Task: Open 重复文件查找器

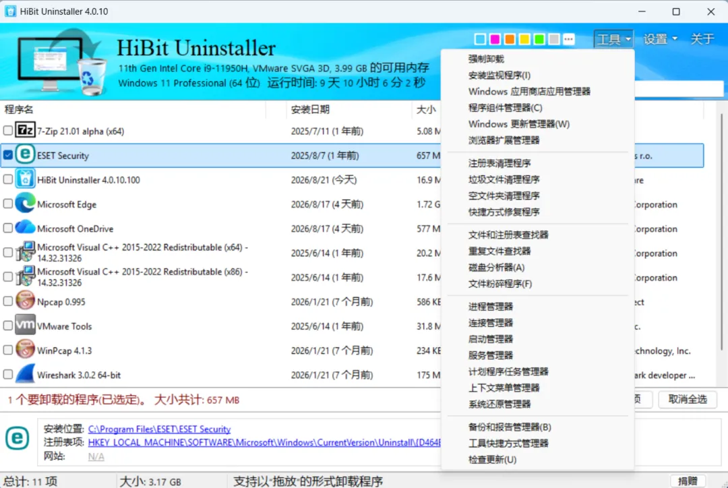Action: point(499,251)
